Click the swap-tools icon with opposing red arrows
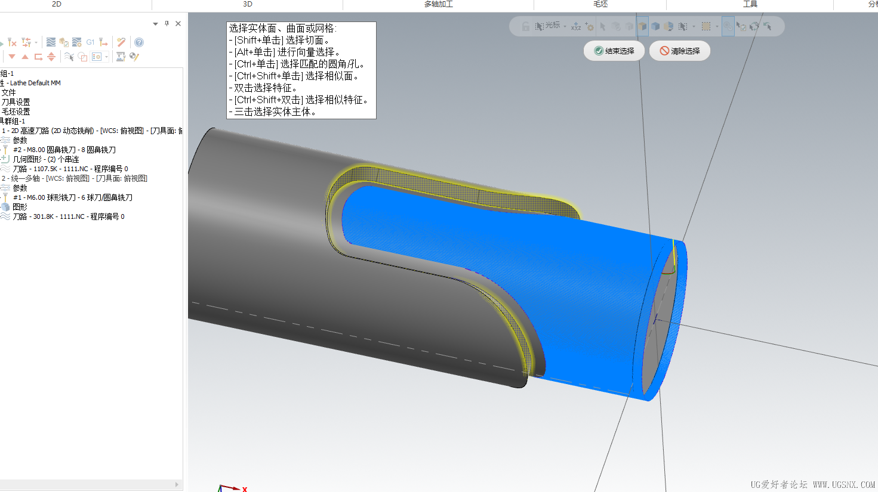Viewport: 878px width, 492px height. [x=26, y=42]
